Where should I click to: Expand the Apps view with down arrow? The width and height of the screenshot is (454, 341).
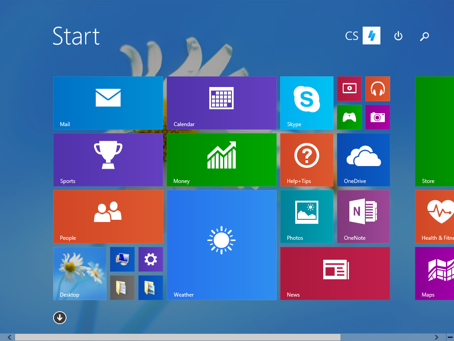[x=59, y=317]
